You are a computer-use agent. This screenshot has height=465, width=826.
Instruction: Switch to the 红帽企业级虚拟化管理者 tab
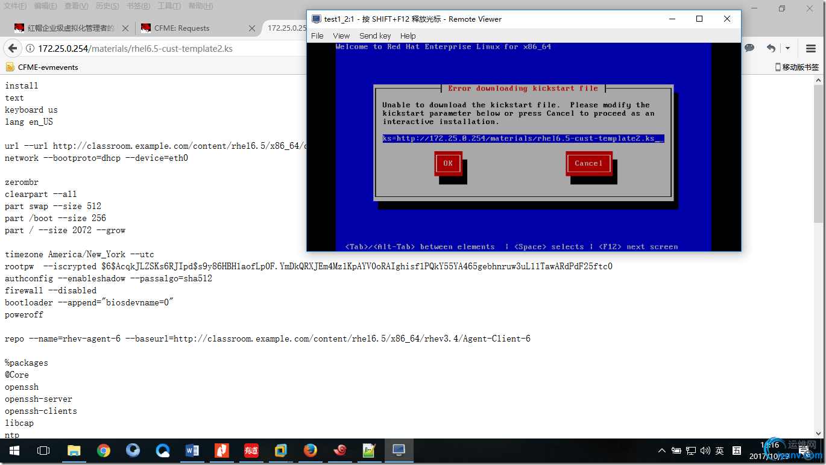[71, 28]
